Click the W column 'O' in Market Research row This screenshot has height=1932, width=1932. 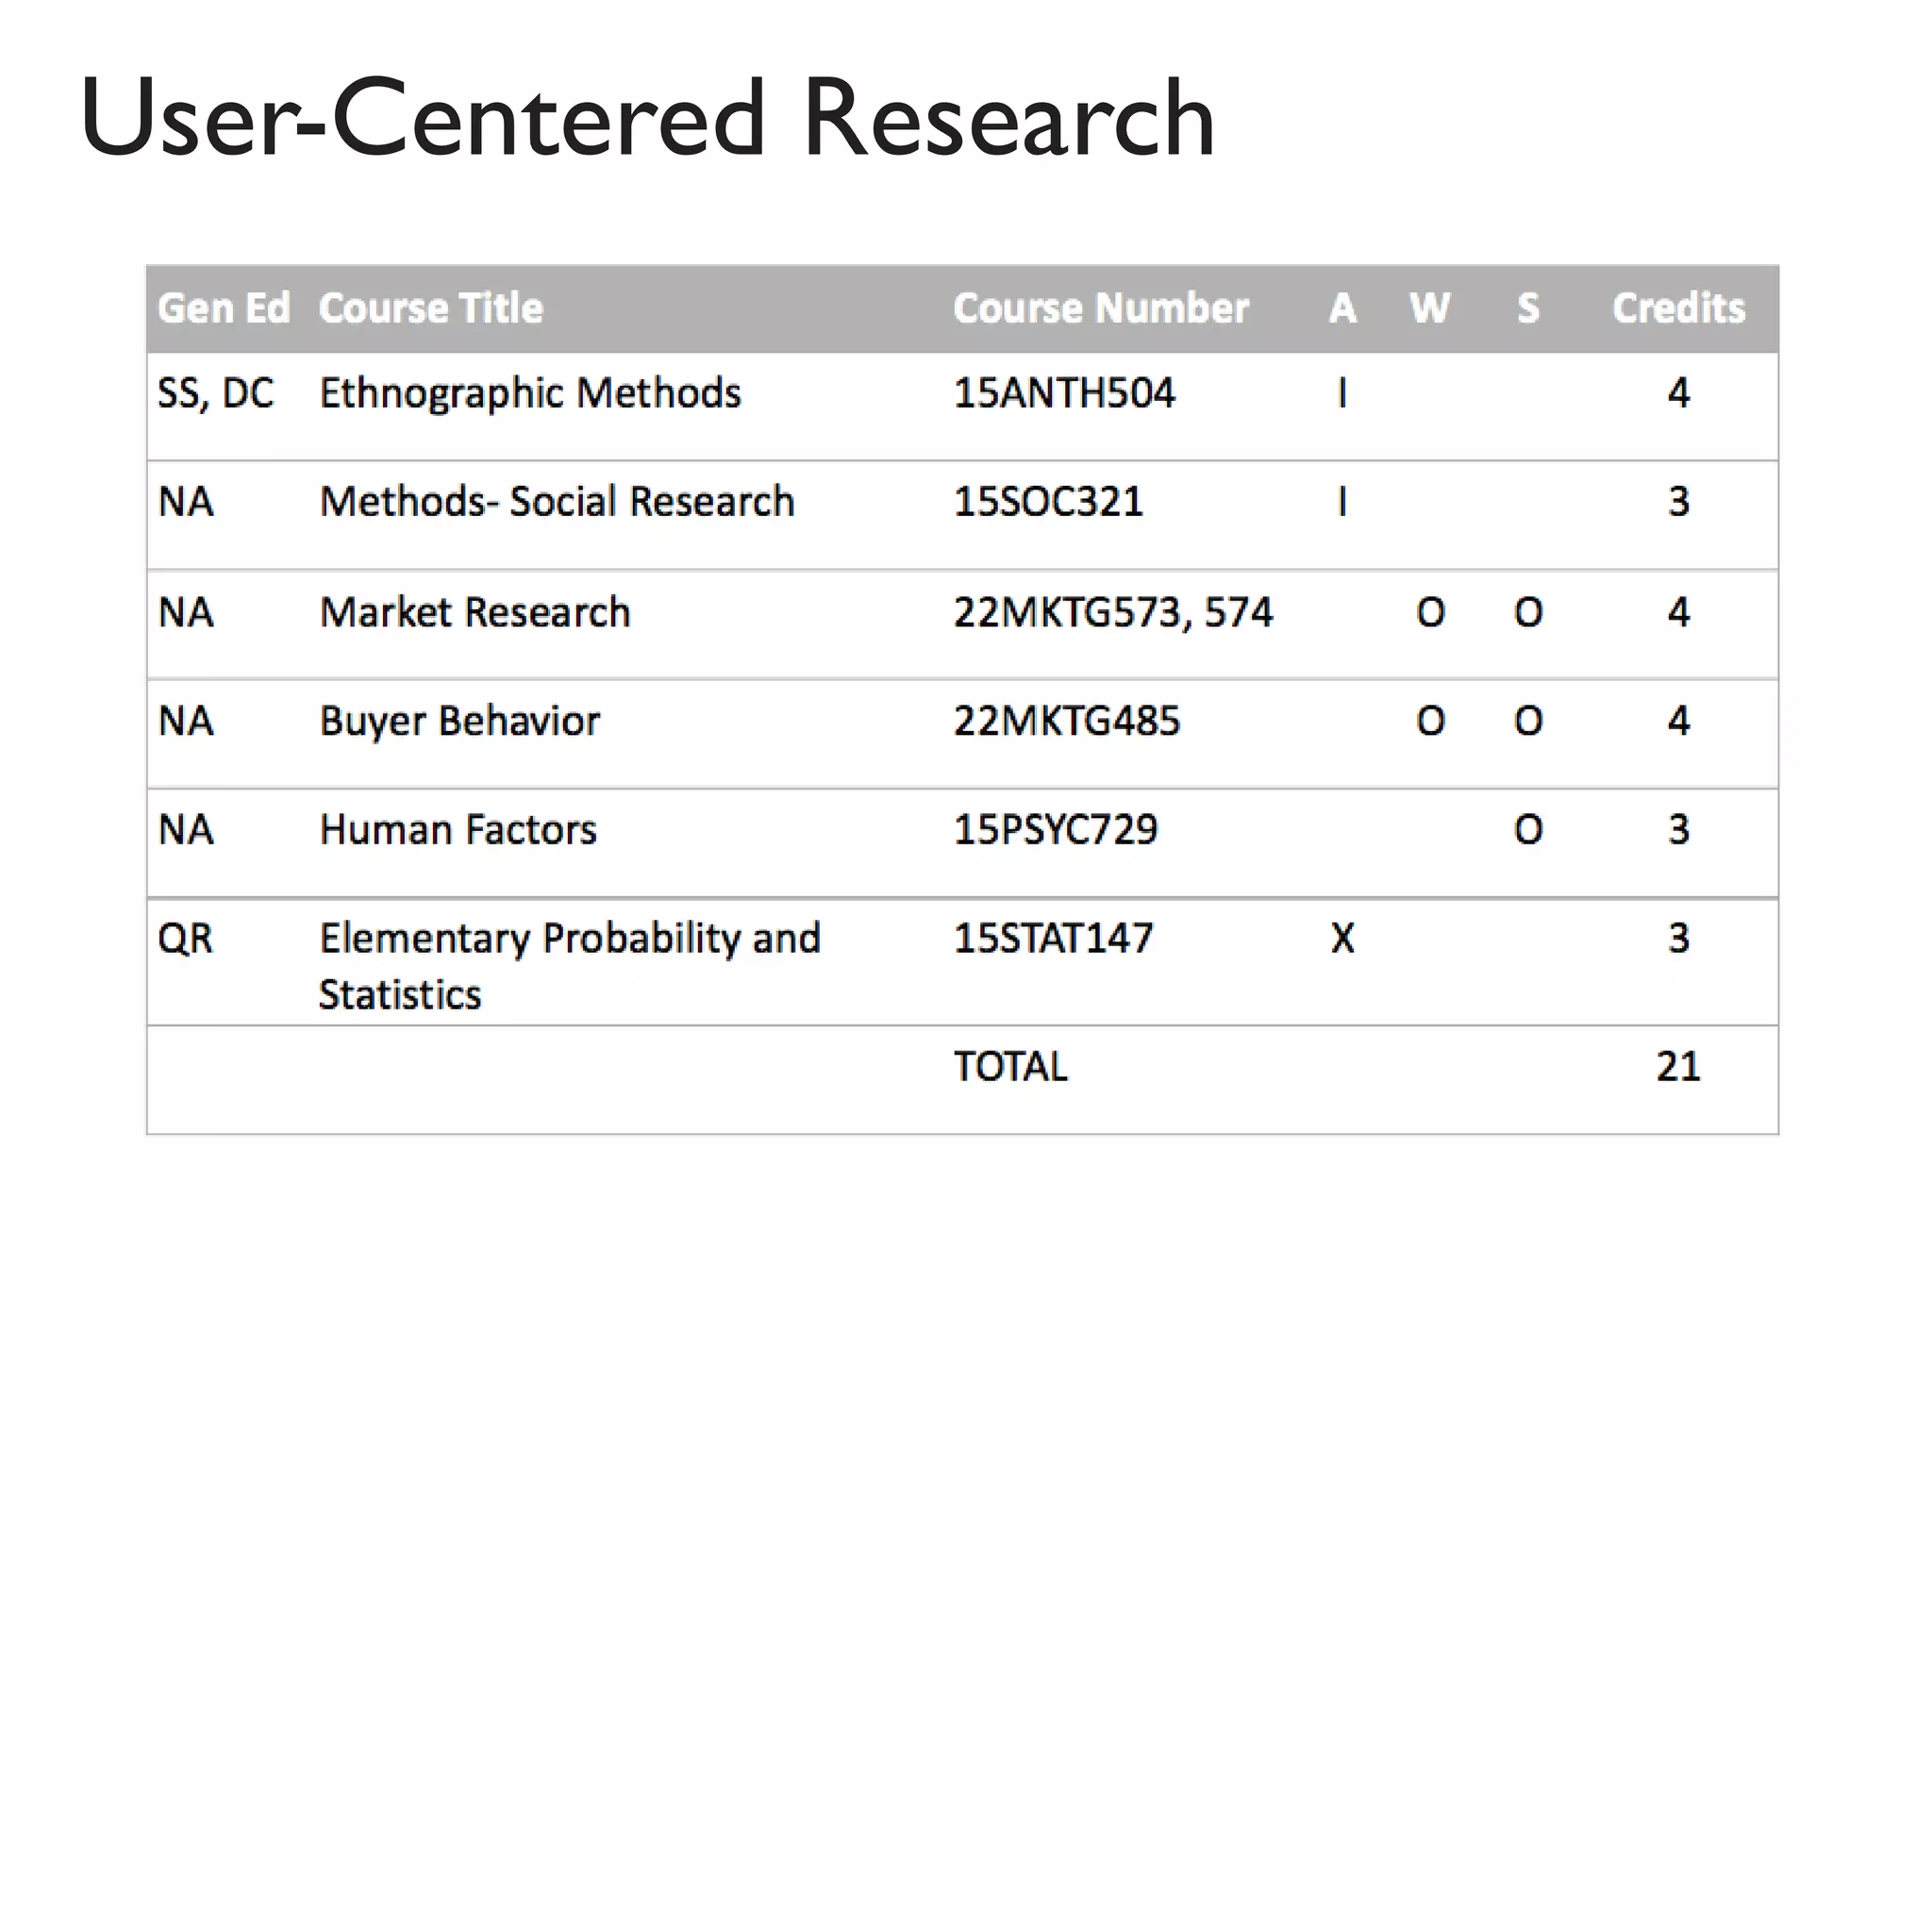click(x=1431, y=612)
